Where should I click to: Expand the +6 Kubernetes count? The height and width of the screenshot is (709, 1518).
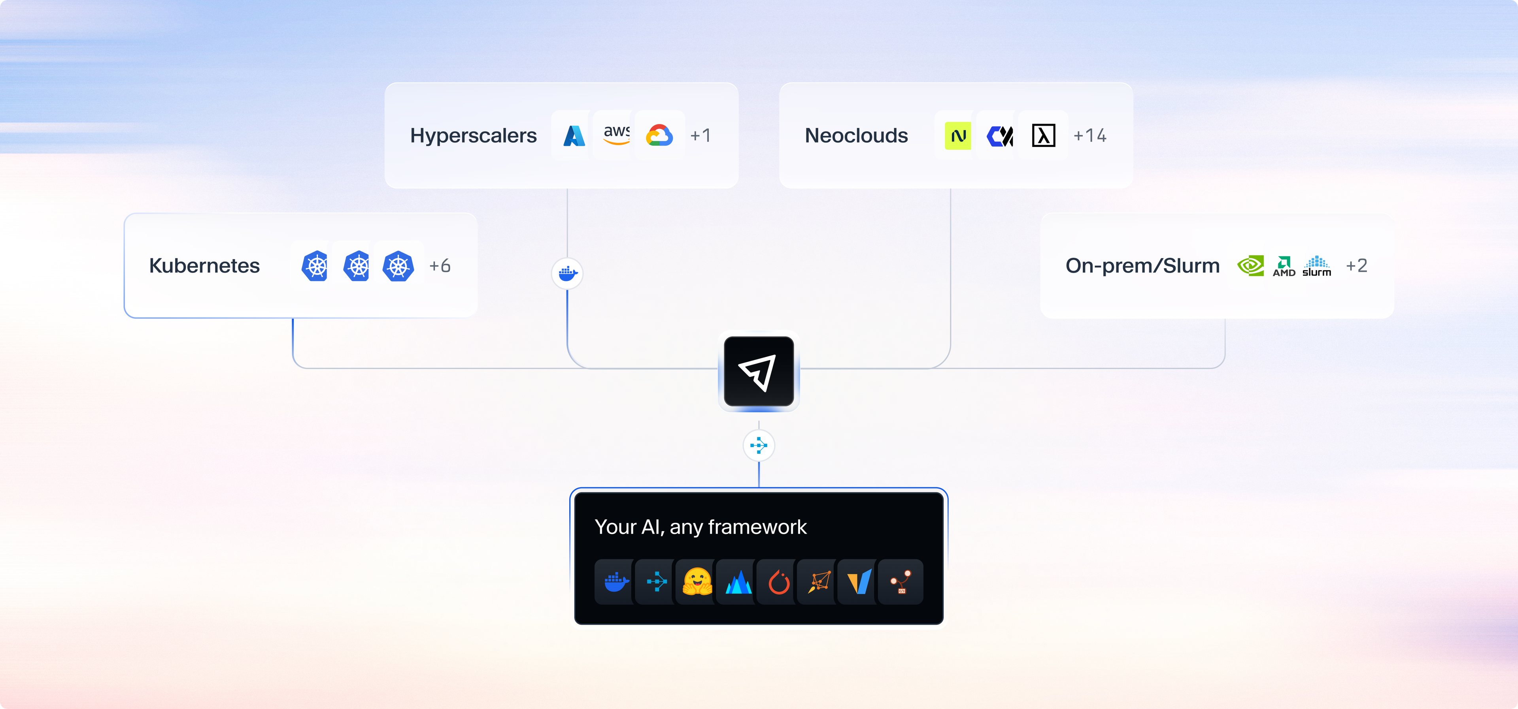click(x=440, y=265)
